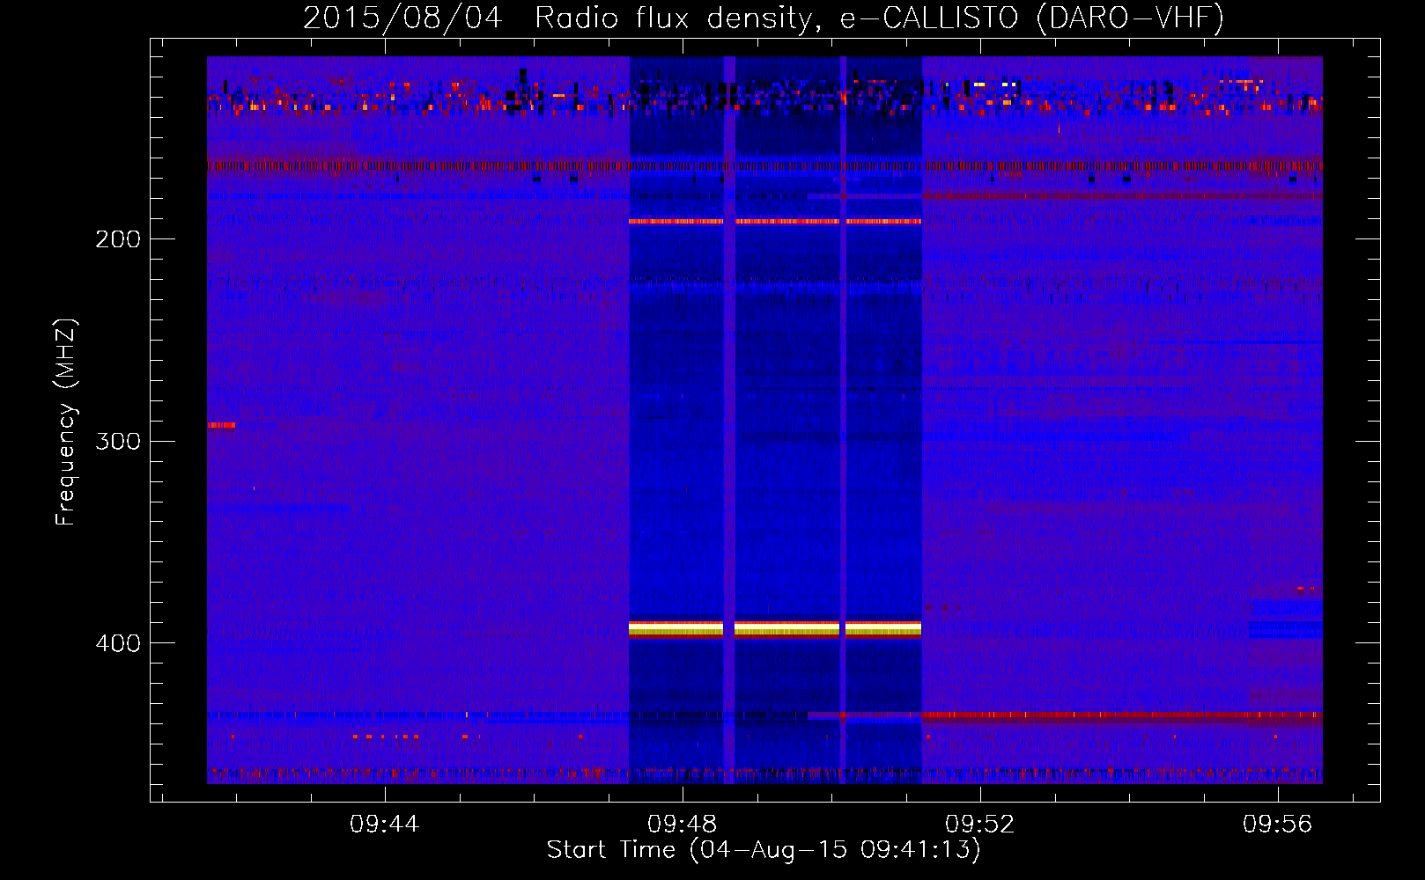The height and width of the screenshot is (880, 1425).
Task: Click the "Start Time (04-Aug-15 09:41:13)" axis label
Action: (x=764, y=850)
